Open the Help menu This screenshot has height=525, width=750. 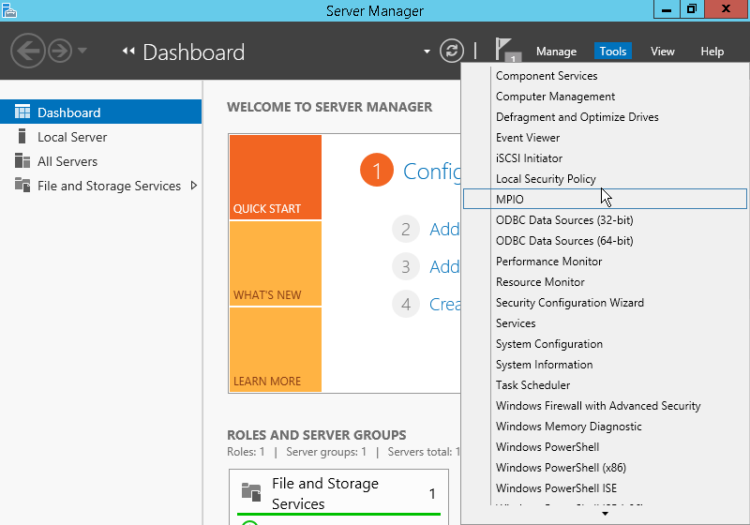point(712,52)
